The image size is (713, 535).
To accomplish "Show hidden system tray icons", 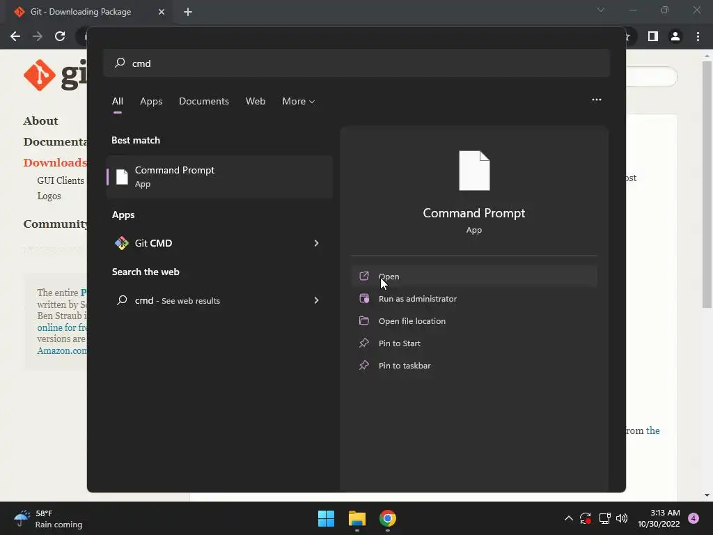I will pos(568,518).
